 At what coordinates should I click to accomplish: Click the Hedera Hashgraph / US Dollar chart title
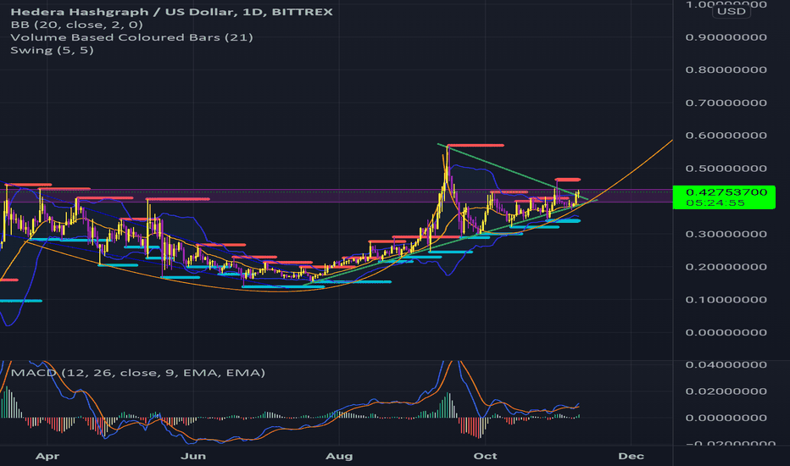171,12
